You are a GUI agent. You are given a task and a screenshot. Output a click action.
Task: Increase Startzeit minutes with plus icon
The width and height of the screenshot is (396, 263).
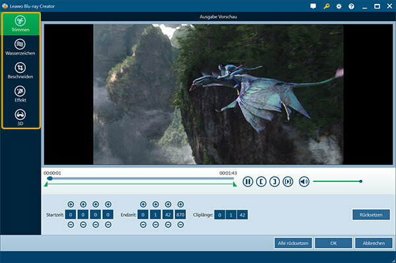83,204
